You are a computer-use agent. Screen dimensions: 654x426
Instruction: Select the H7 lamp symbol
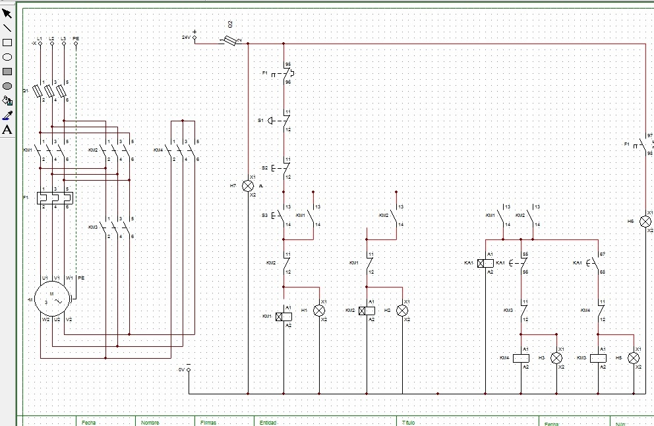(249, 186)
